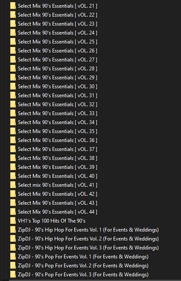Open Select Mix 90's Essentials vOL. 23 folder
This screenshot has height=281, width=181.
[57, 24]
